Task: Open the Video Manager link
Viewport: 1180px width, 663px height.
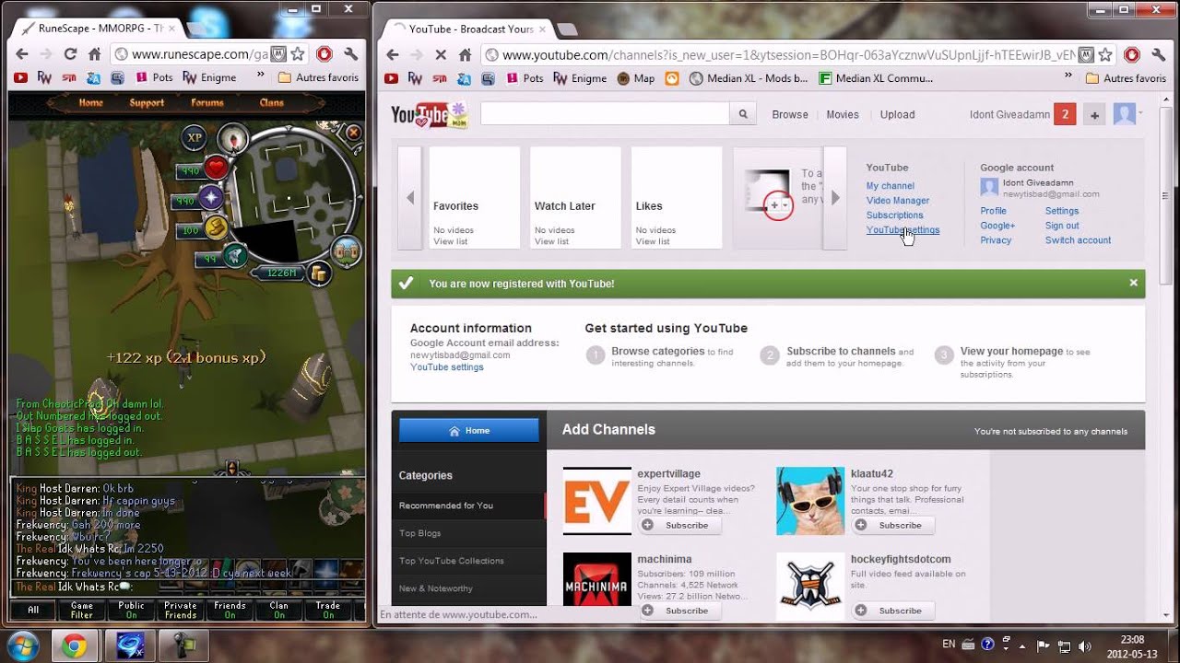Action: click(x=898, y=200)
